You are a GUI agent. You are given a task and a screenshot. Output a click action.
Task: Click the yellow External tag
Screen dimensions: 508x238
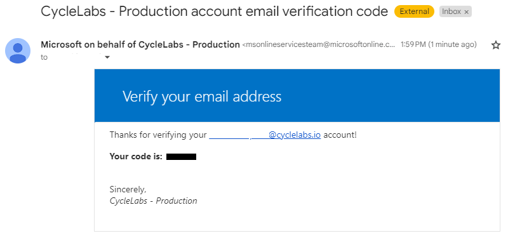coord(414,11)
